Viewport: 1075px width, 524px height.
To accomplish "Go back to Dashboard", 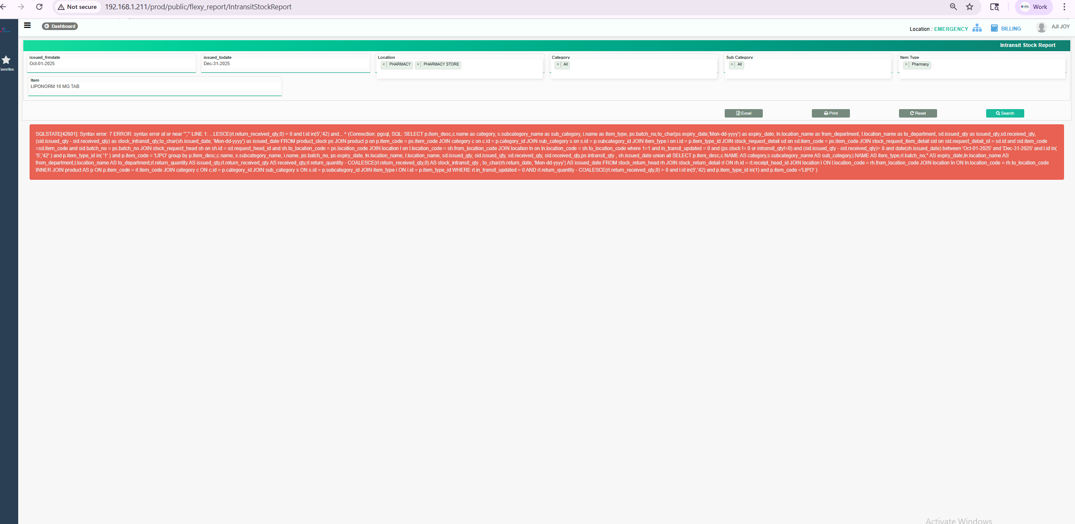I will tap(60, 26).
